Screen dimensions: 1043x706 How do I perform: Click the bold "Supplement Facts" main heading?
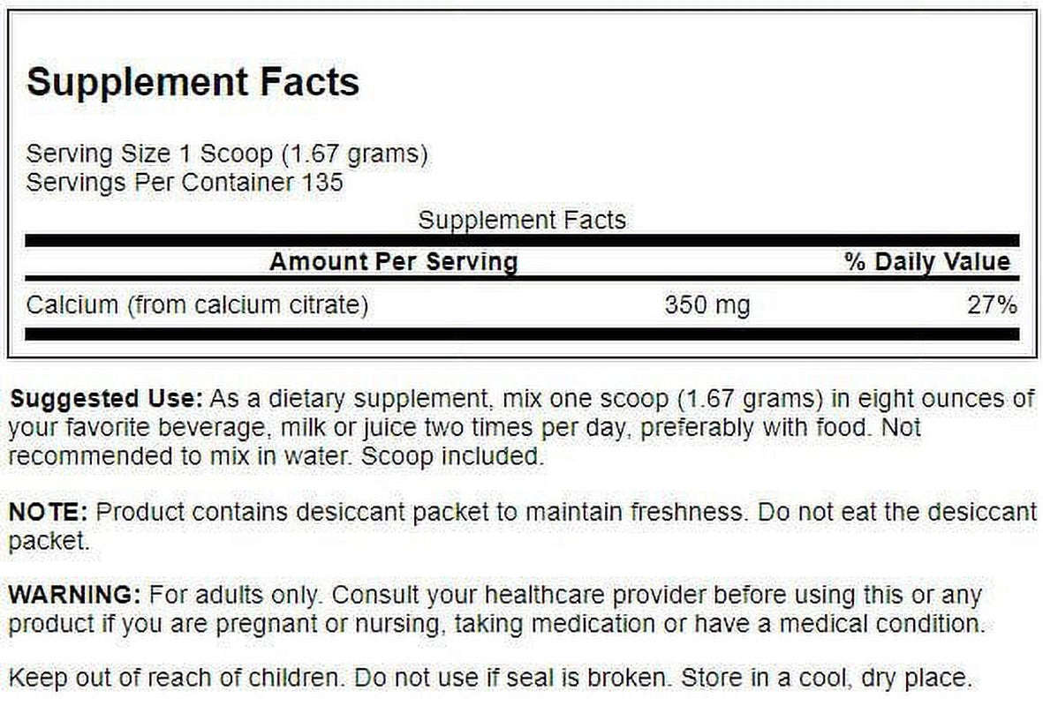click(193, 82)
